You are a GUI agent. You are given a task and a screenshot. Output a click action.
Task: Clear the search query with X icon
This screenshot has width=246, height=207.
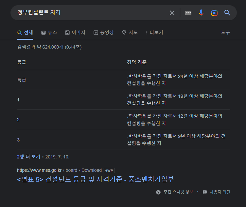(x=172, y=13)
